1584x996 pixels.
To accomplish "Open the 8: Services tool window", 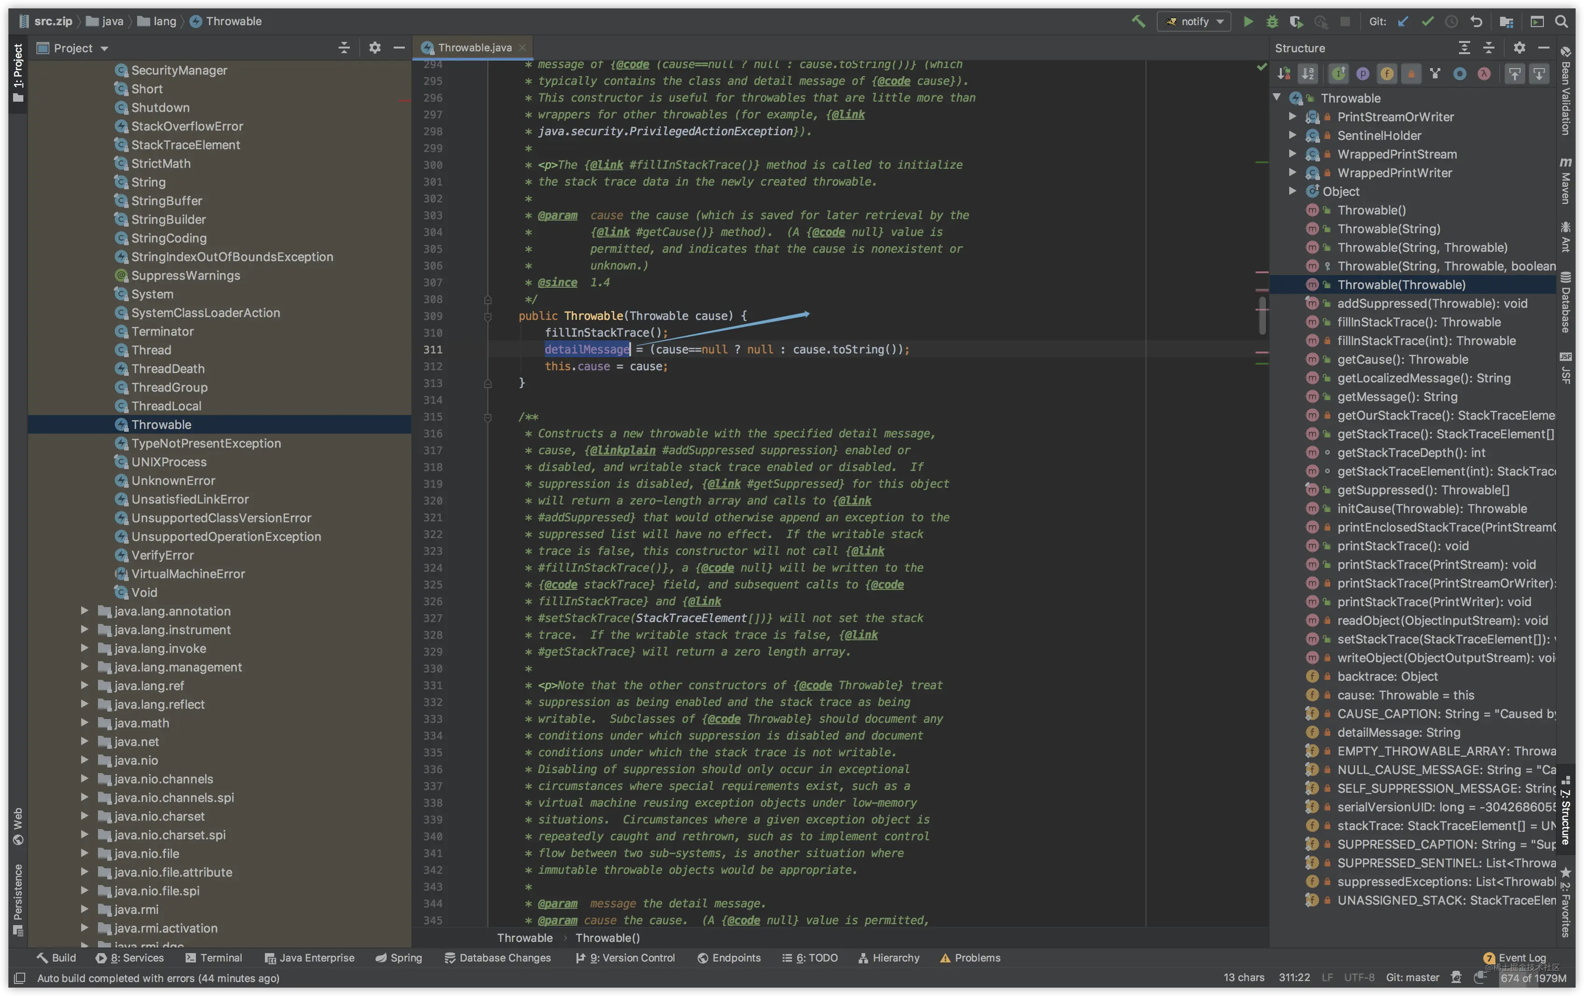I will (x=130, y=958).
